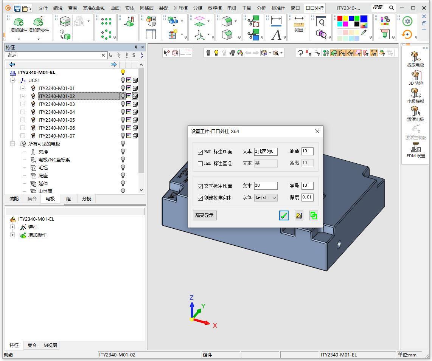432x361 pixels.
Task: Toggle lightbulb visibility for ITY2340-M01-03
Action: [123, 104]
